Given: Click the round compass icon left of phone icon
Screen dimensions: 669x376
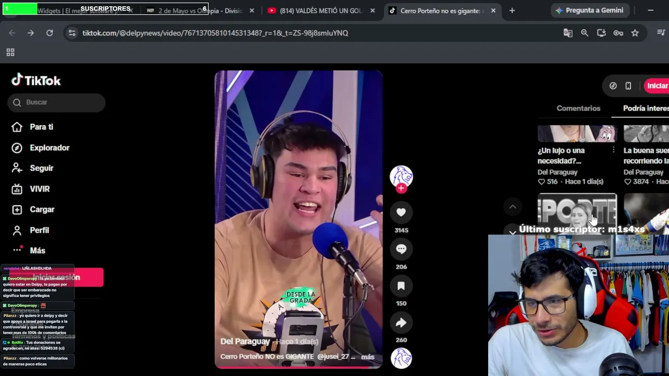Looking at the screenshot, I should tap(613, 86).
